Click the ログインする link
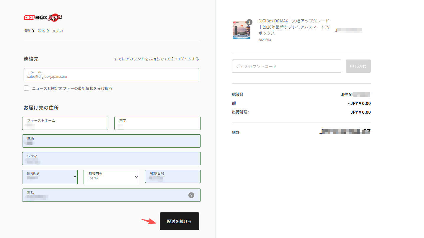 tap(187, 59)
